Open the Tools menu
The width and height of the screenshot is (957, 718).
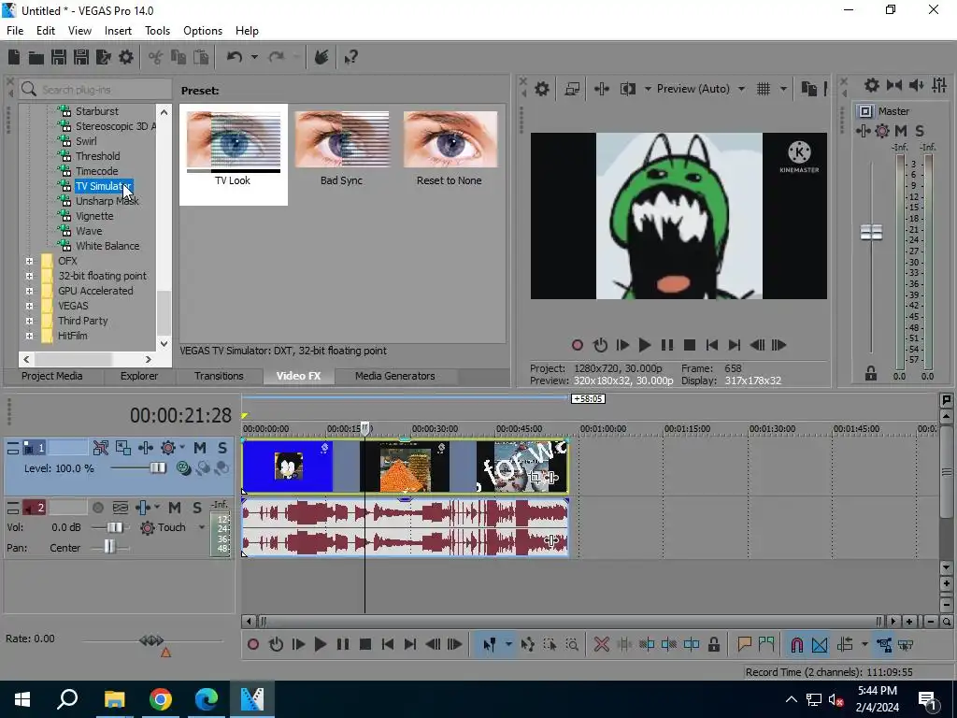coord(157,31)
